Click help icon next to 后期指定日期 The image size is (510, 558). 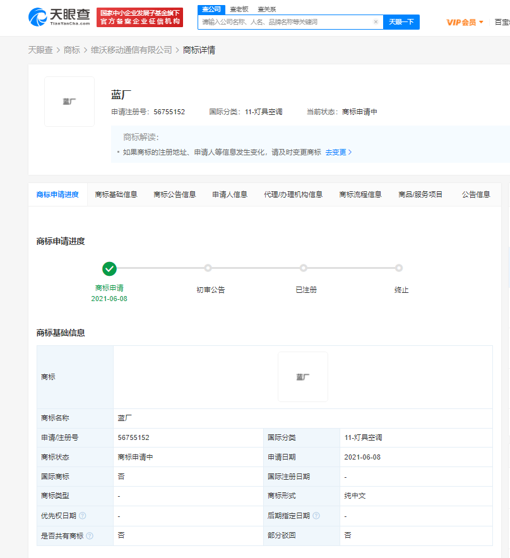coord(316,516)
